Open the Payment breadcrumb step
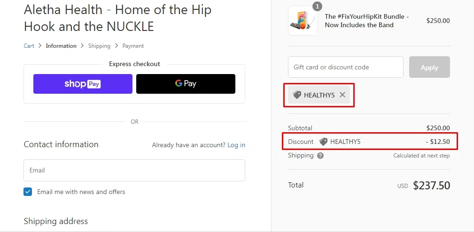The image size is (474, 232). click(x=133, y=46)
